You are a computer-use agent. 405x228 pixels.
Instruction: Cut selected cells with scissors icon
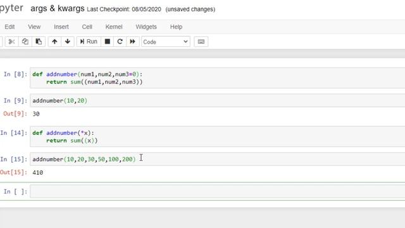point(11,42)
